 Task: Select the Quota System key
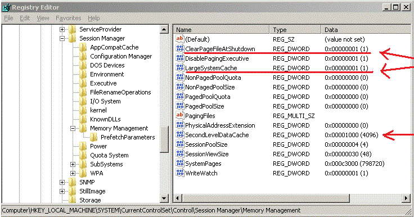click(x=109, y=155)
